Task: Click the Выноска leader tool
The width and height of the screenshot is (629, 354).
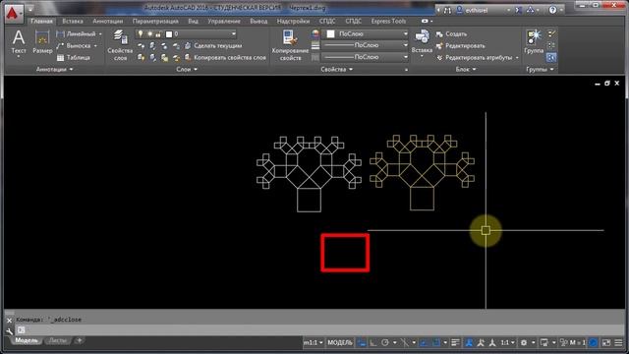Action: (74, 46)
